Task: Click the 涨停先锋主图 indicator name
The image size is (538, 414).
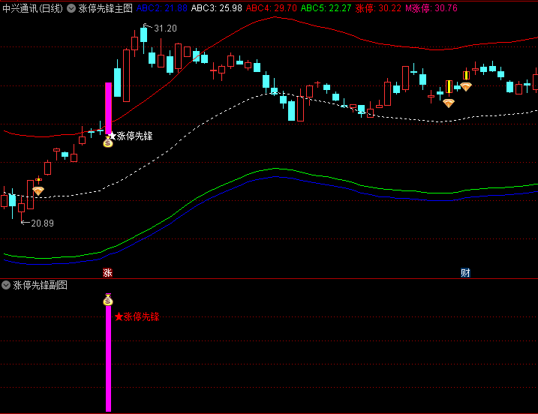Action: click(x=105, y=8)
